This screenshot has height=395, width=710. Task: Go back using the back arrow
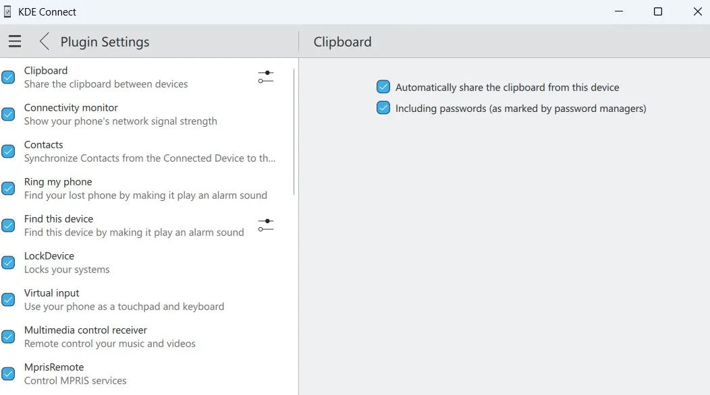(x=43, y=41)
